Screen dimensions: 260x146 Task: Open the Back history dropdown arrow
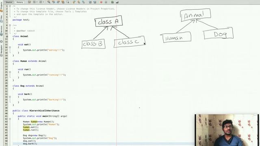[x=37, y=2]
